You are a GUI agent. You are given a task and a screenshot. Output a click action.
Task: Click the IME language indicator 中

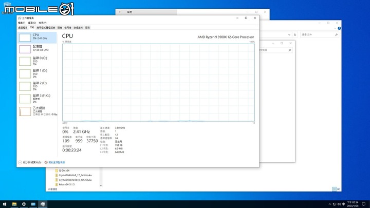click(343, 204)
